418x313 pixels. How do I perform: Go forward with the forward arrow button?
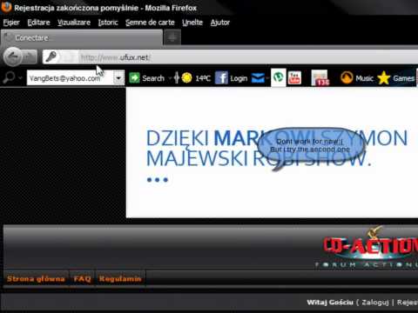point(30,57)
